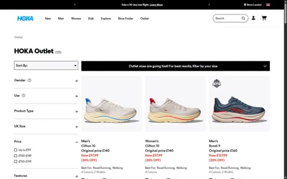Expand the Features filter

[x=77, y=176]
